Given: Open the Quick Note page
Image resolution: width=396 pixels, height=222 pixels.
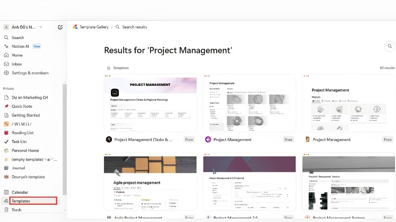Looking at the screenshot, I should [22, 106].
